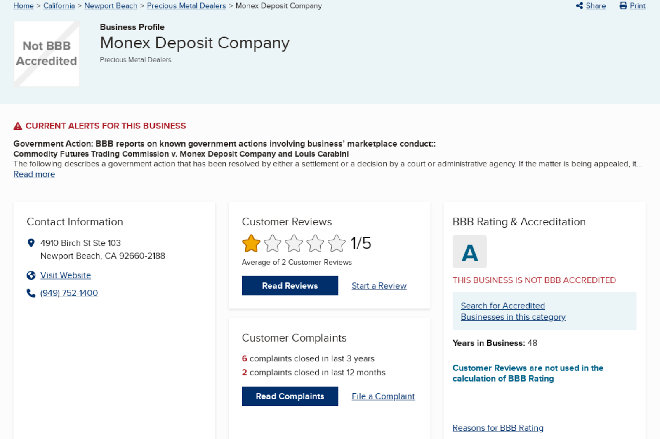Open the California breadcrumb link

[x=59, y=6]
